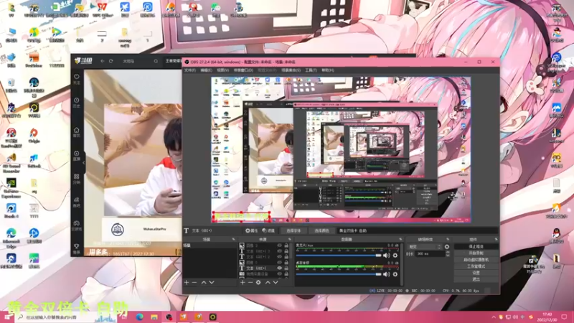
Task: Click the back arrow in the browser window
Action: [103, 61]
